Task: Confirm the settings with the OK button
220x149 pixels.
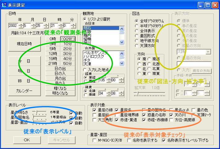Action: [x=27, y=140]
